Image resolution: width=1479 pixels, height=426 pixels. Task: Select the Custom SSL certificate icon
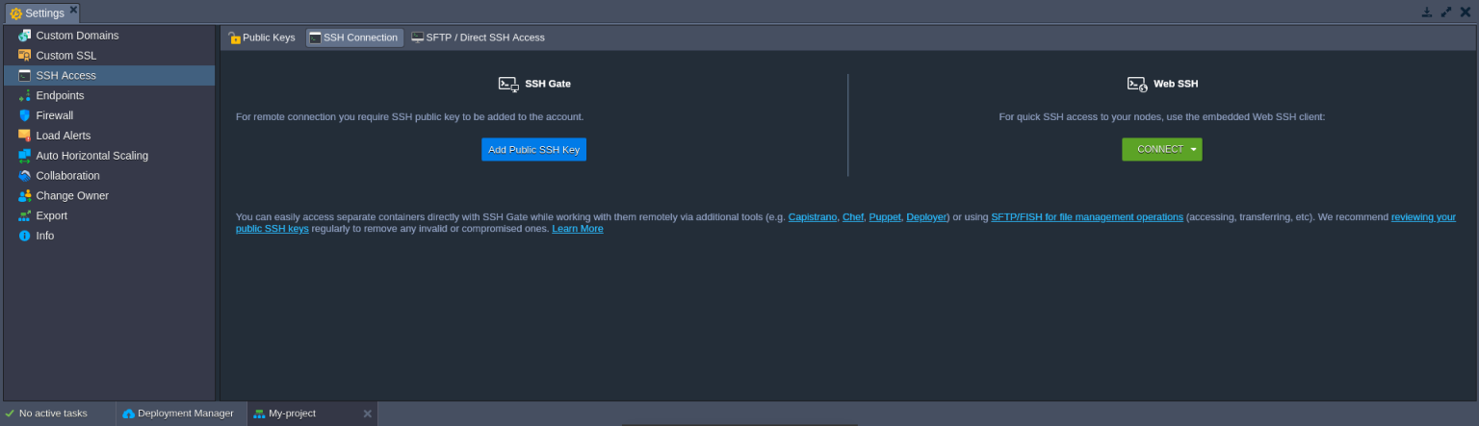[24, 56]
